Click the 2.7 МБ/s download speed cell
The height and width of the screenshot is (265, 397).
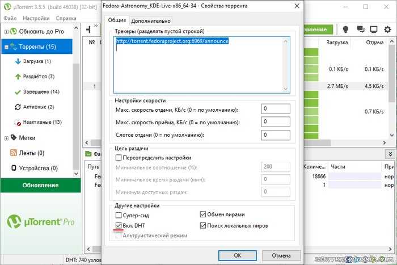(x=337, y=86)
